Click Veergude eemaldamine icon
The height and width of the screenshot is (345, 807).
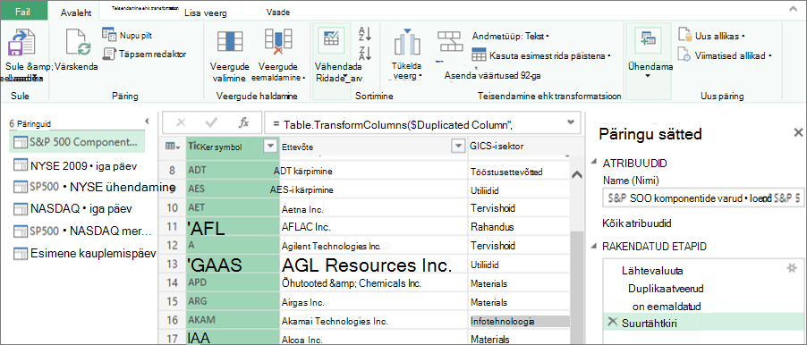pos(278,42)
